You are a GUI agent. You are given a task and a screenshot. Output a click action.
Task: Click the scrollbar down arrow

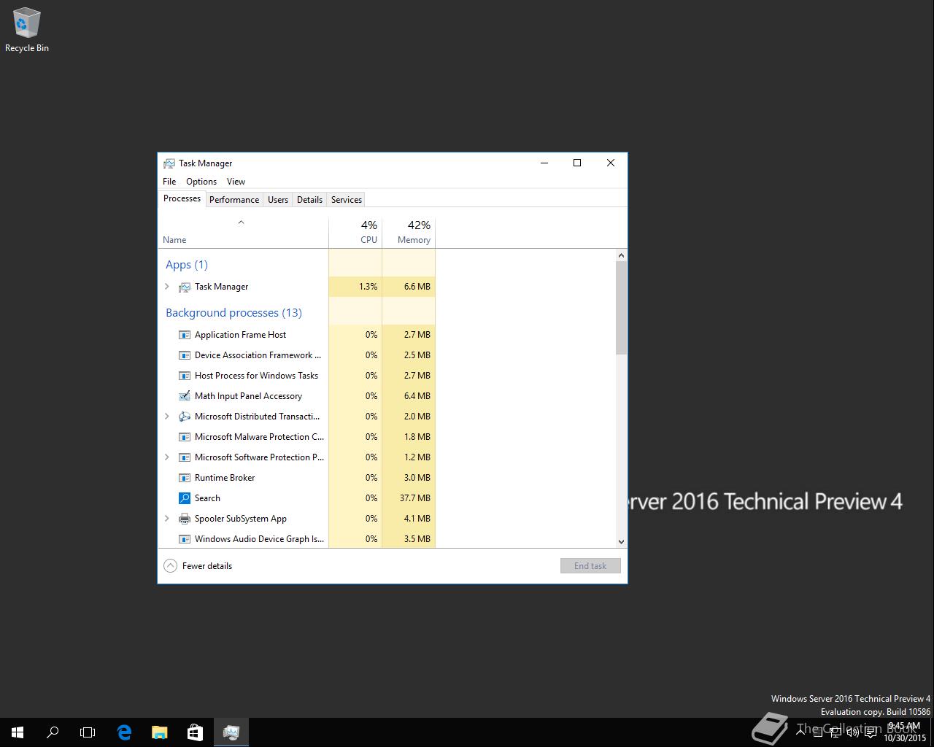point(621,542)
